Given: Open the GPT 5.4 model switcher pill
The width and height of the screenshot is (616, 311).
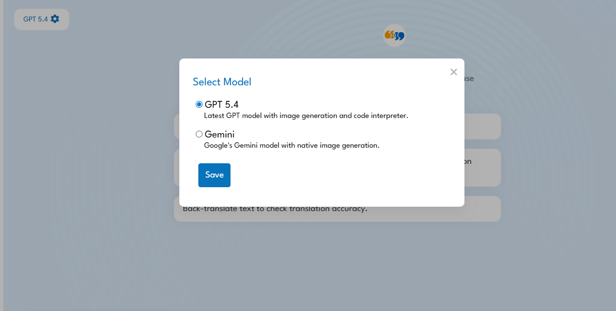Looking at the screenshot, I should [41, 19].
